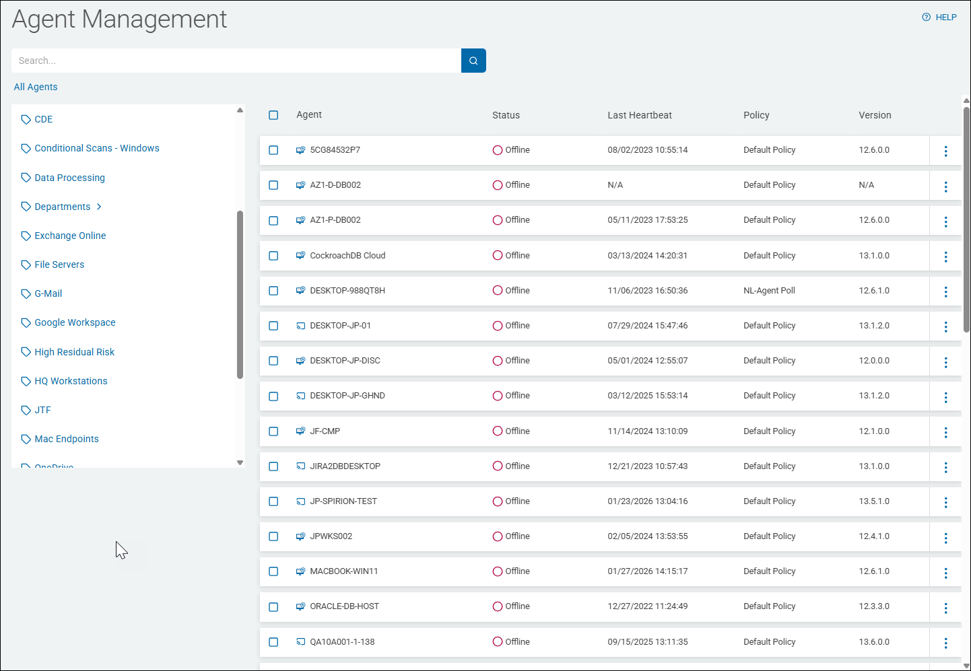Click the device icon for JIRA2DBDESKTOP

point(301,466)
